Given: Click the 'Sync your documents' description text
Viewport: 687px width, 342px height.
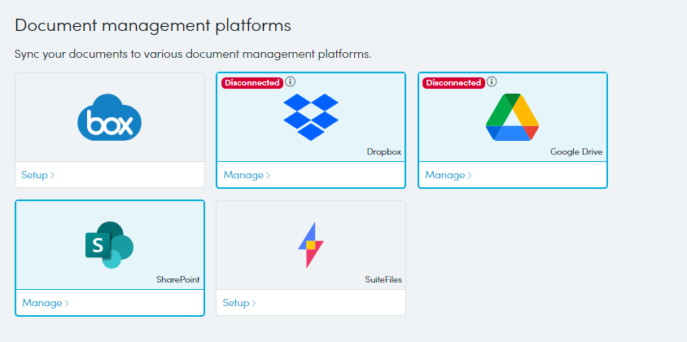Looking at the screenshot, I should [193, 55].
